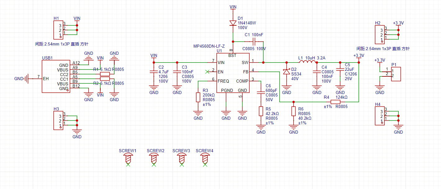Select the H1 header connector body
The width and height of the screenshot is (441, 189).
58,30
